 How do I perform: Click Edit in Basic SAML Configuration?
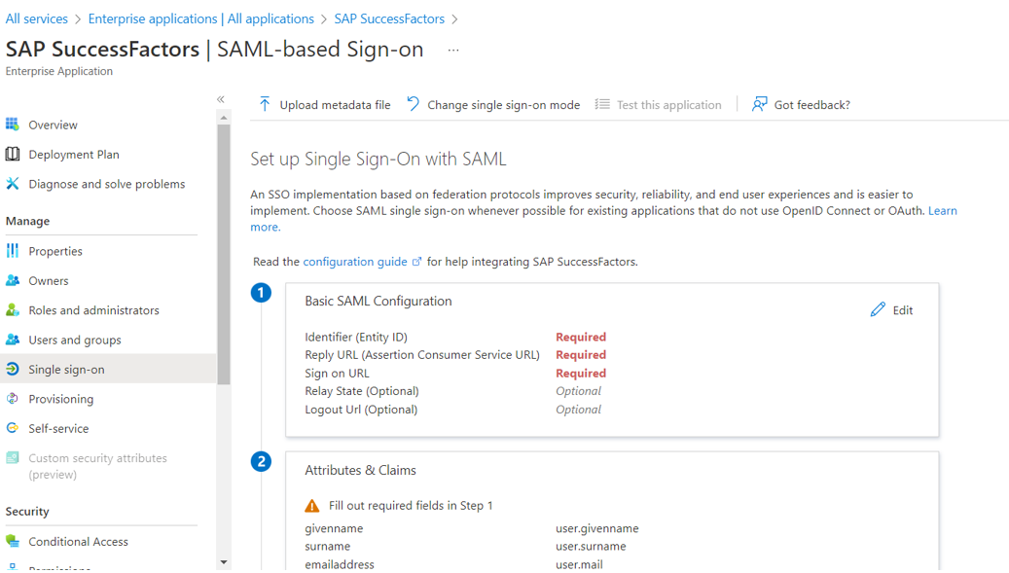click(891, 309)
